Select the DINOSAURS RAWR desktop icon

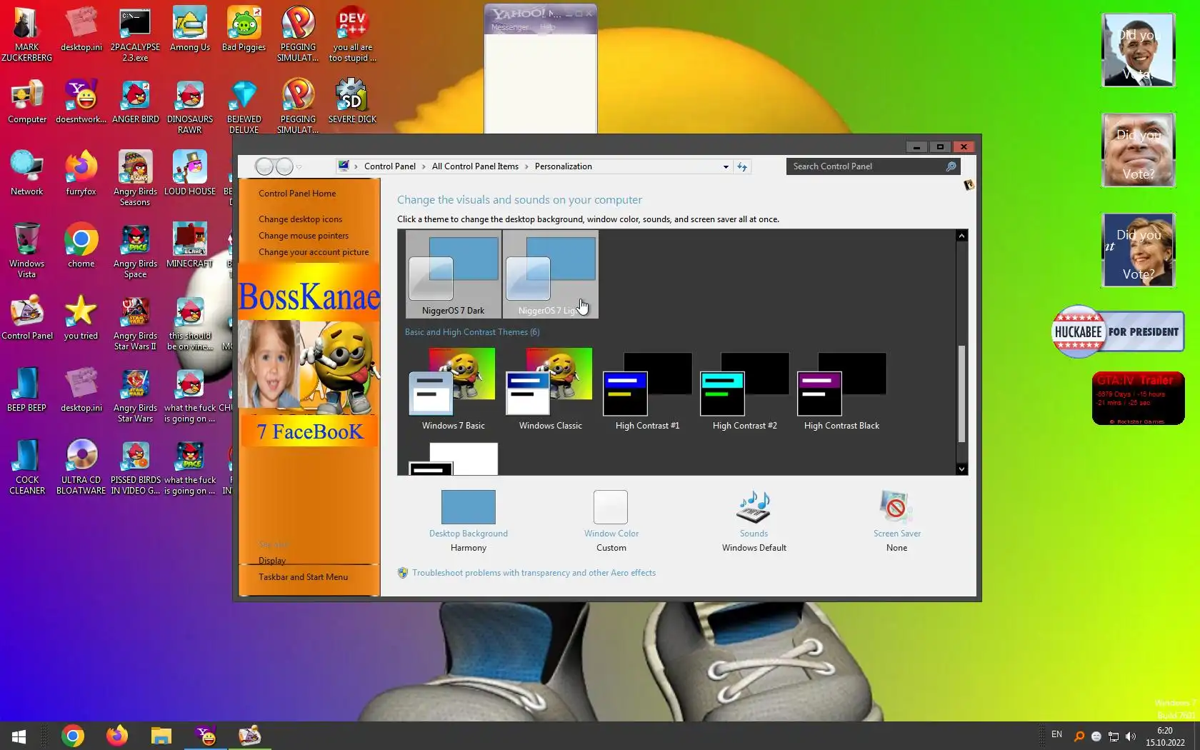click(x=190, y=106)
